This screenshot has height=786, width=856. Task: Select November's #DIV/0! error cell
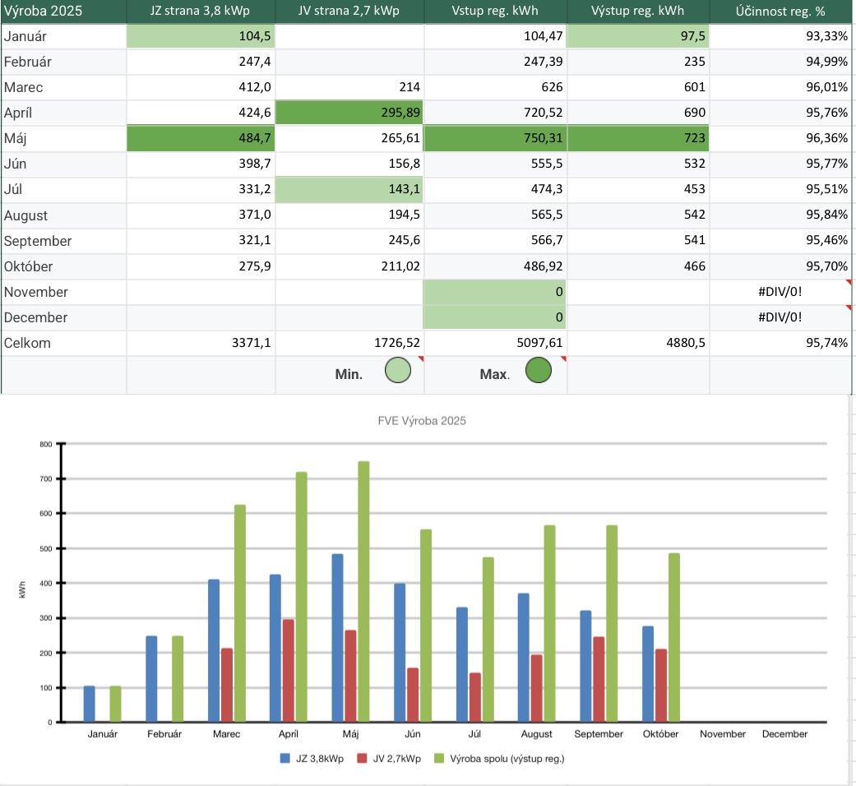point(780,292)
